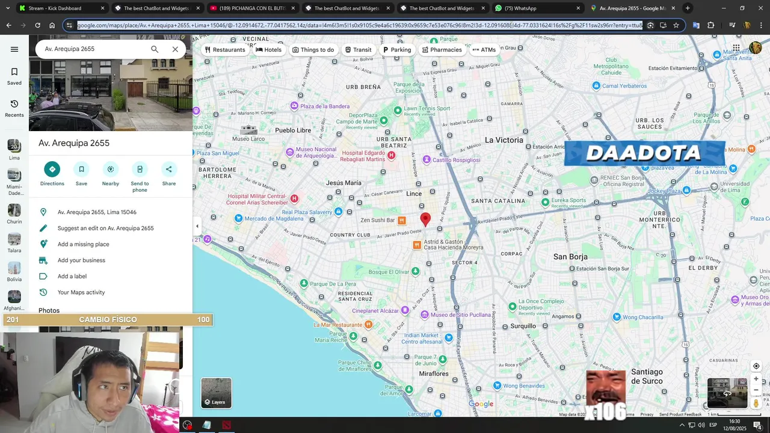Open the Saved places sidebar icon
Viewport: 770px width, 433px height.
pos(14,76)
